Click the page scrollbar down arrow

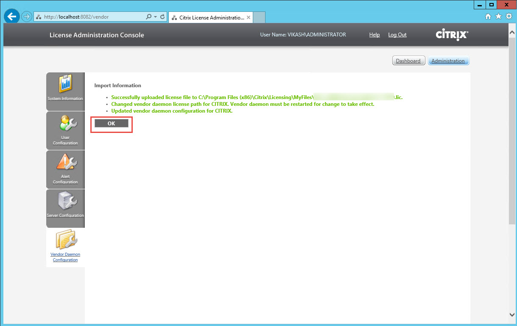(512, 314)
